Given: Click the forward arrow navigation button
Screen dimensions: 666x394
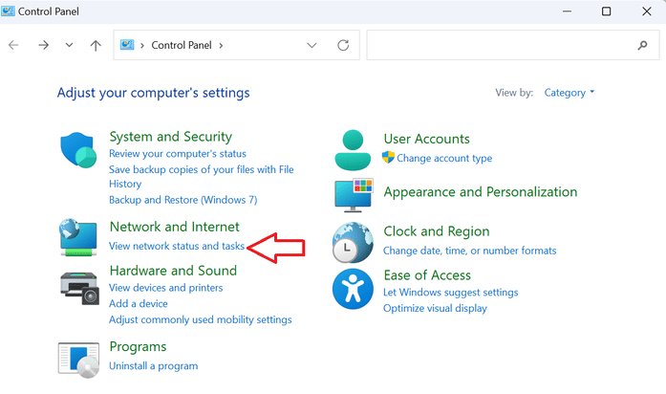Looking at the screenshot, I should pyautogui.click(x=43, y=45).
